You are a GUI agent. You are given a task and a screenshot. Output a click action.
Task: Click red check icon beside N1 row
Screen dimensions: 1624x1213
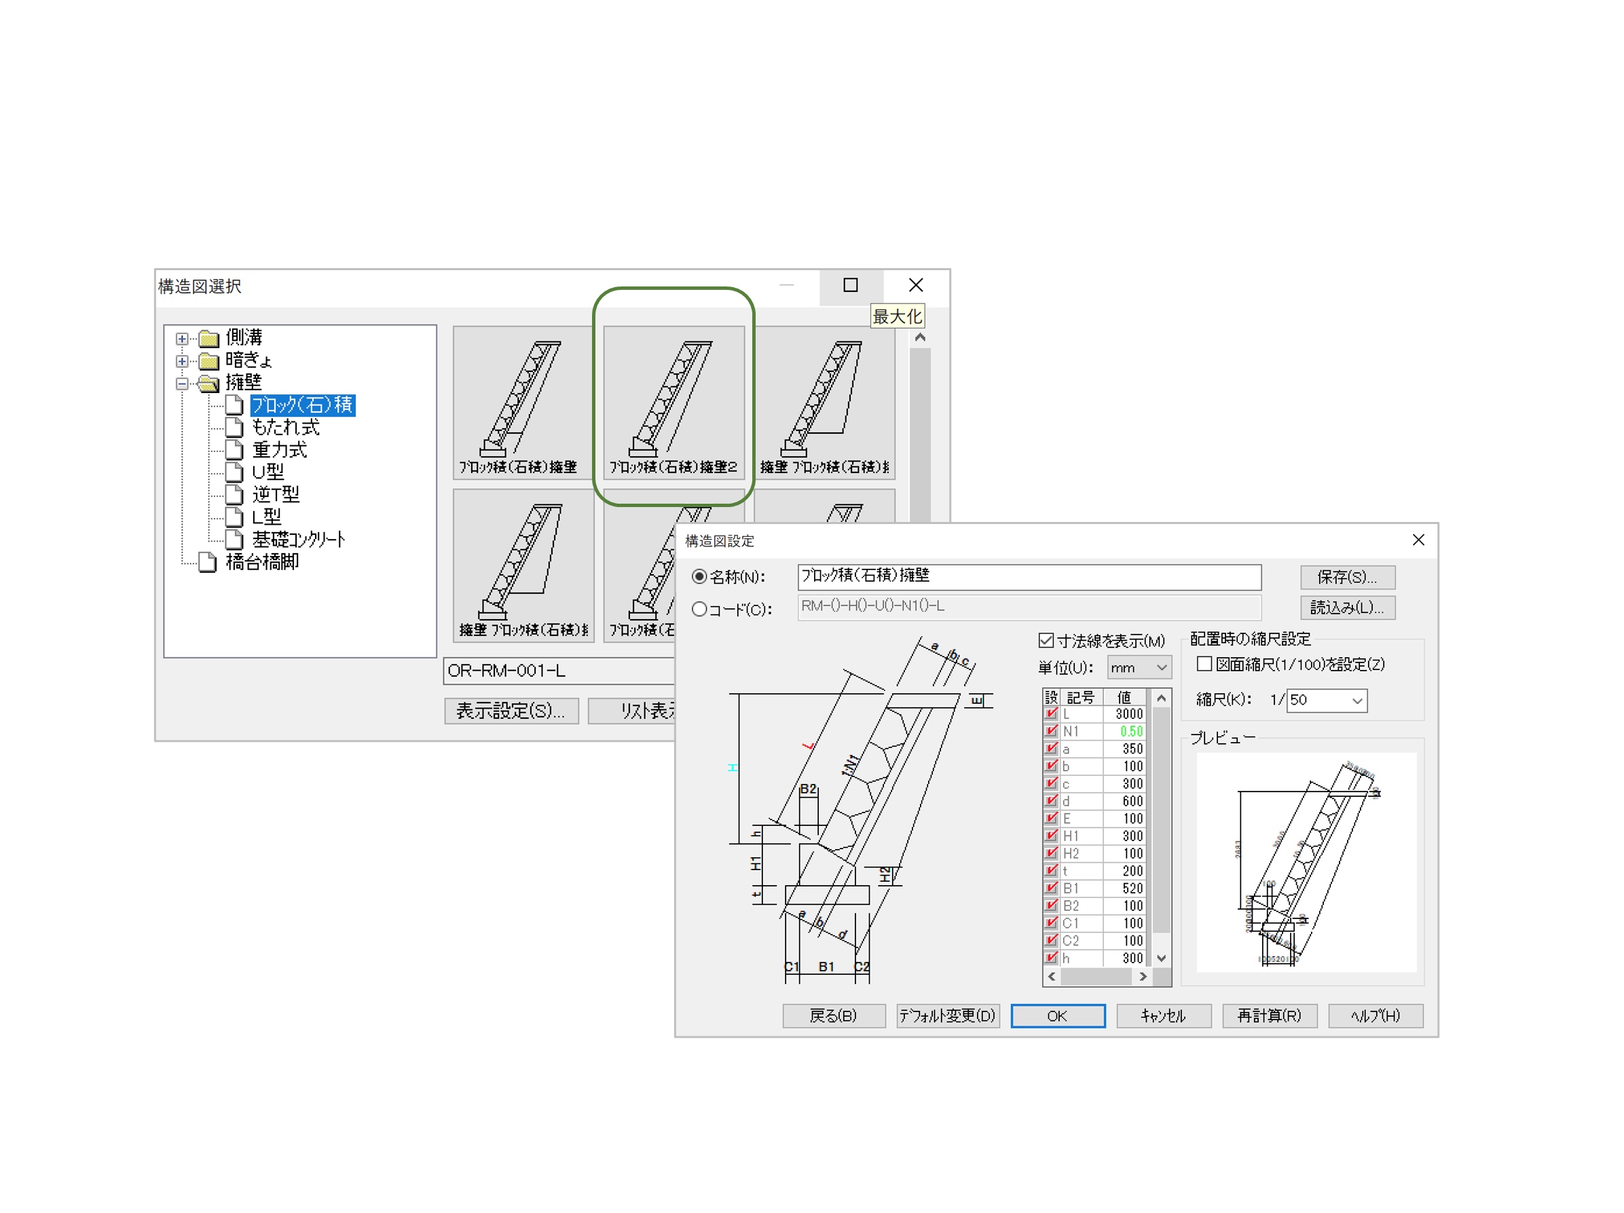click(1052, 731)
